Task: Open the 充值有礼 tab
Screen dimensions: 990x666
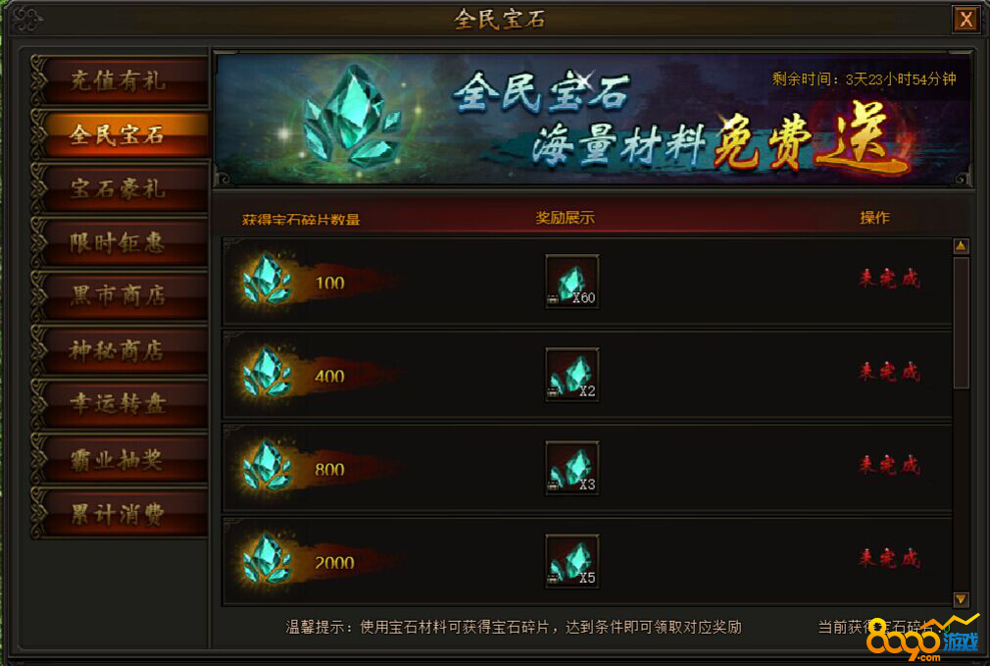Action: [120, 80]
